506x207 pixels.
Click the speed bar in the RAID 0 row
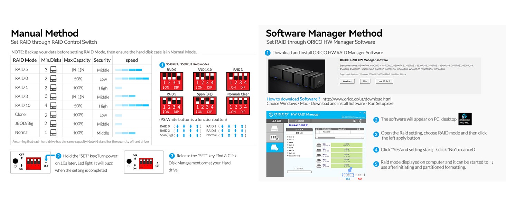coord(132,79)
